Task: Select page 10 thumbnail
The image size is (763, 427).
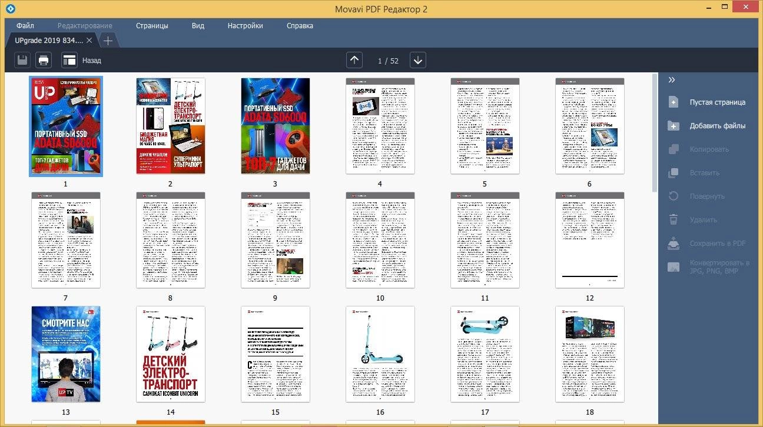Action: 380,240
